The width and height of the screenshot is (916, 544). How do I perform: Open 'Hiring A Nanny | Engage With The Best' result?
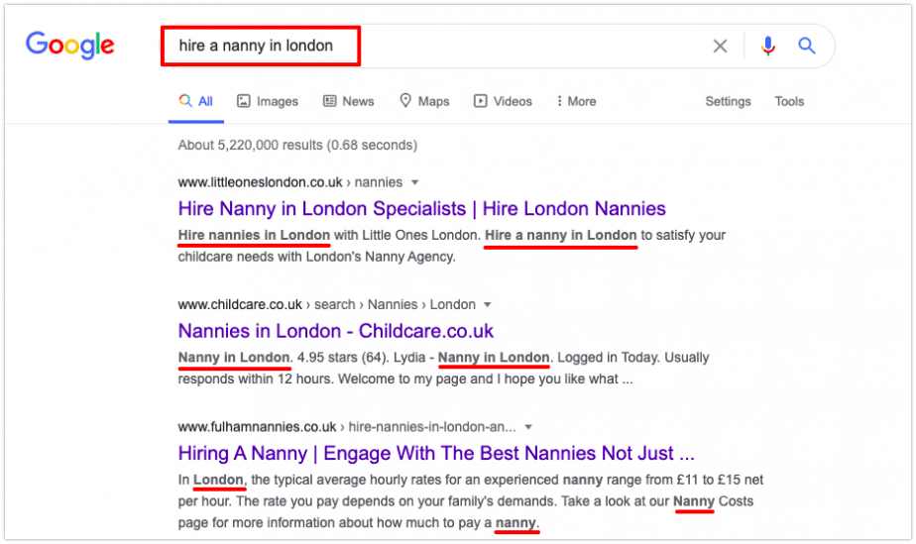coord(436,454)
